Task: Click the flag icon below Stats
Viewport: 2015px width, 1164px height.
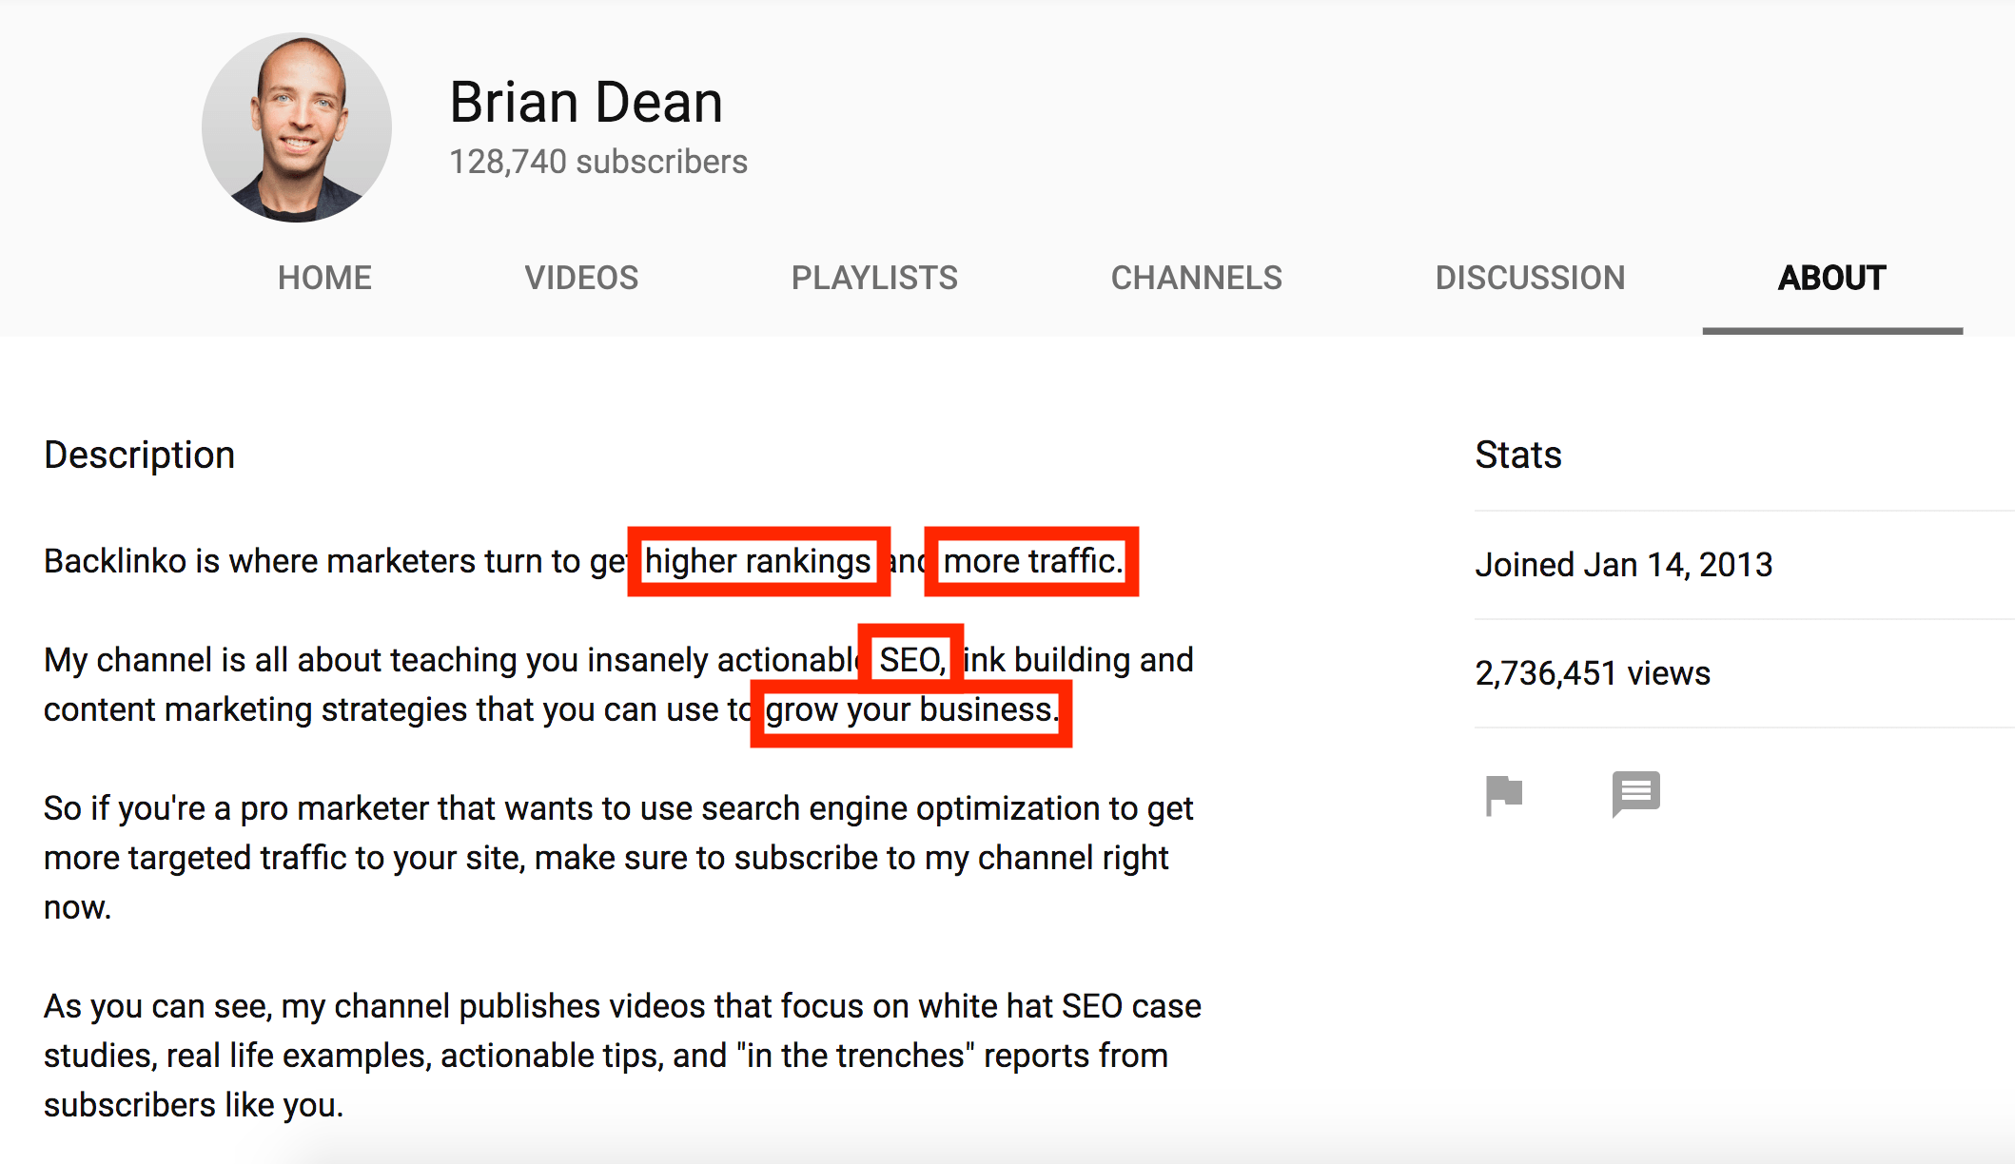Action: point(1503,790)
